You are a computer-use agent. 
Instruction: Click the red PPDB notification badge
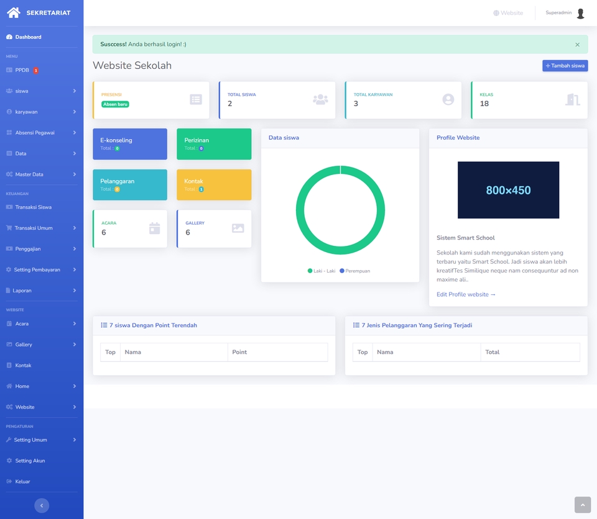click(36, 70)
